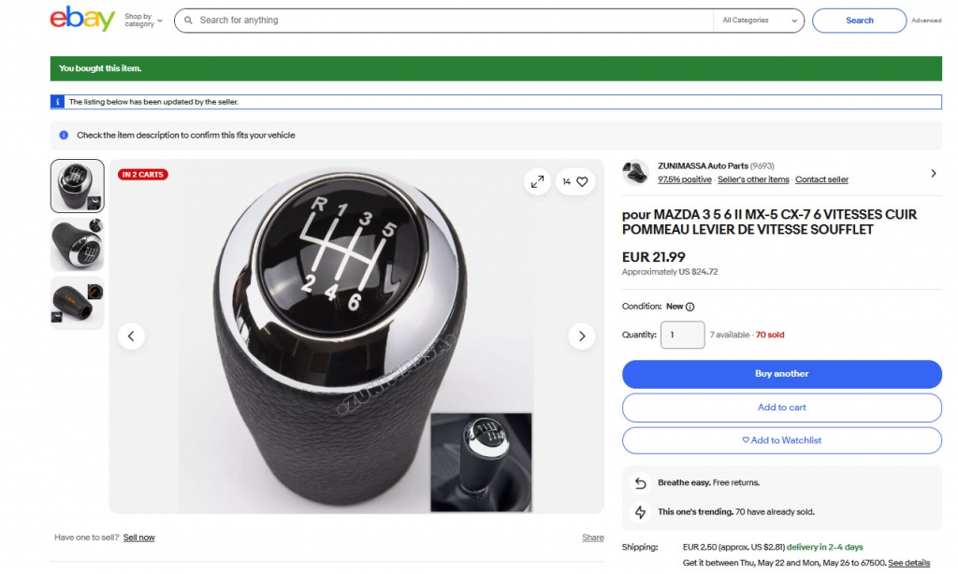Open the eBay logo home link
The height and width of the screenshot is (574, 958).
(x=82, y=19)
